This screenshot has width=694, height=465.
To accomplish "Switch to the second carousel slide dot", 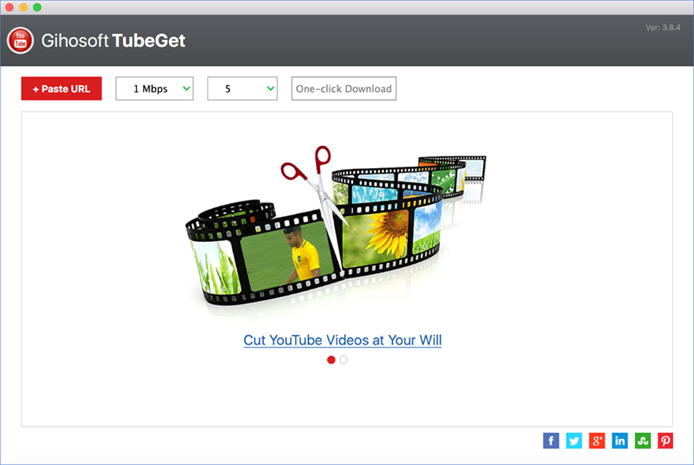I will [344, 360].
